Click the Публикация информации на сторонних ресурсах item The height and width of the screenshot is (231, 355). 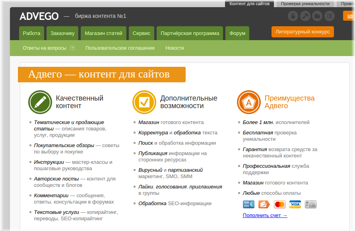click(x=173, y=157)
